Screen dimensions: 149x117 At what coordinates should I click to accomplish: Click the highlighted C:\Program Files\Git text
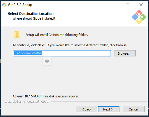(28, 53)
